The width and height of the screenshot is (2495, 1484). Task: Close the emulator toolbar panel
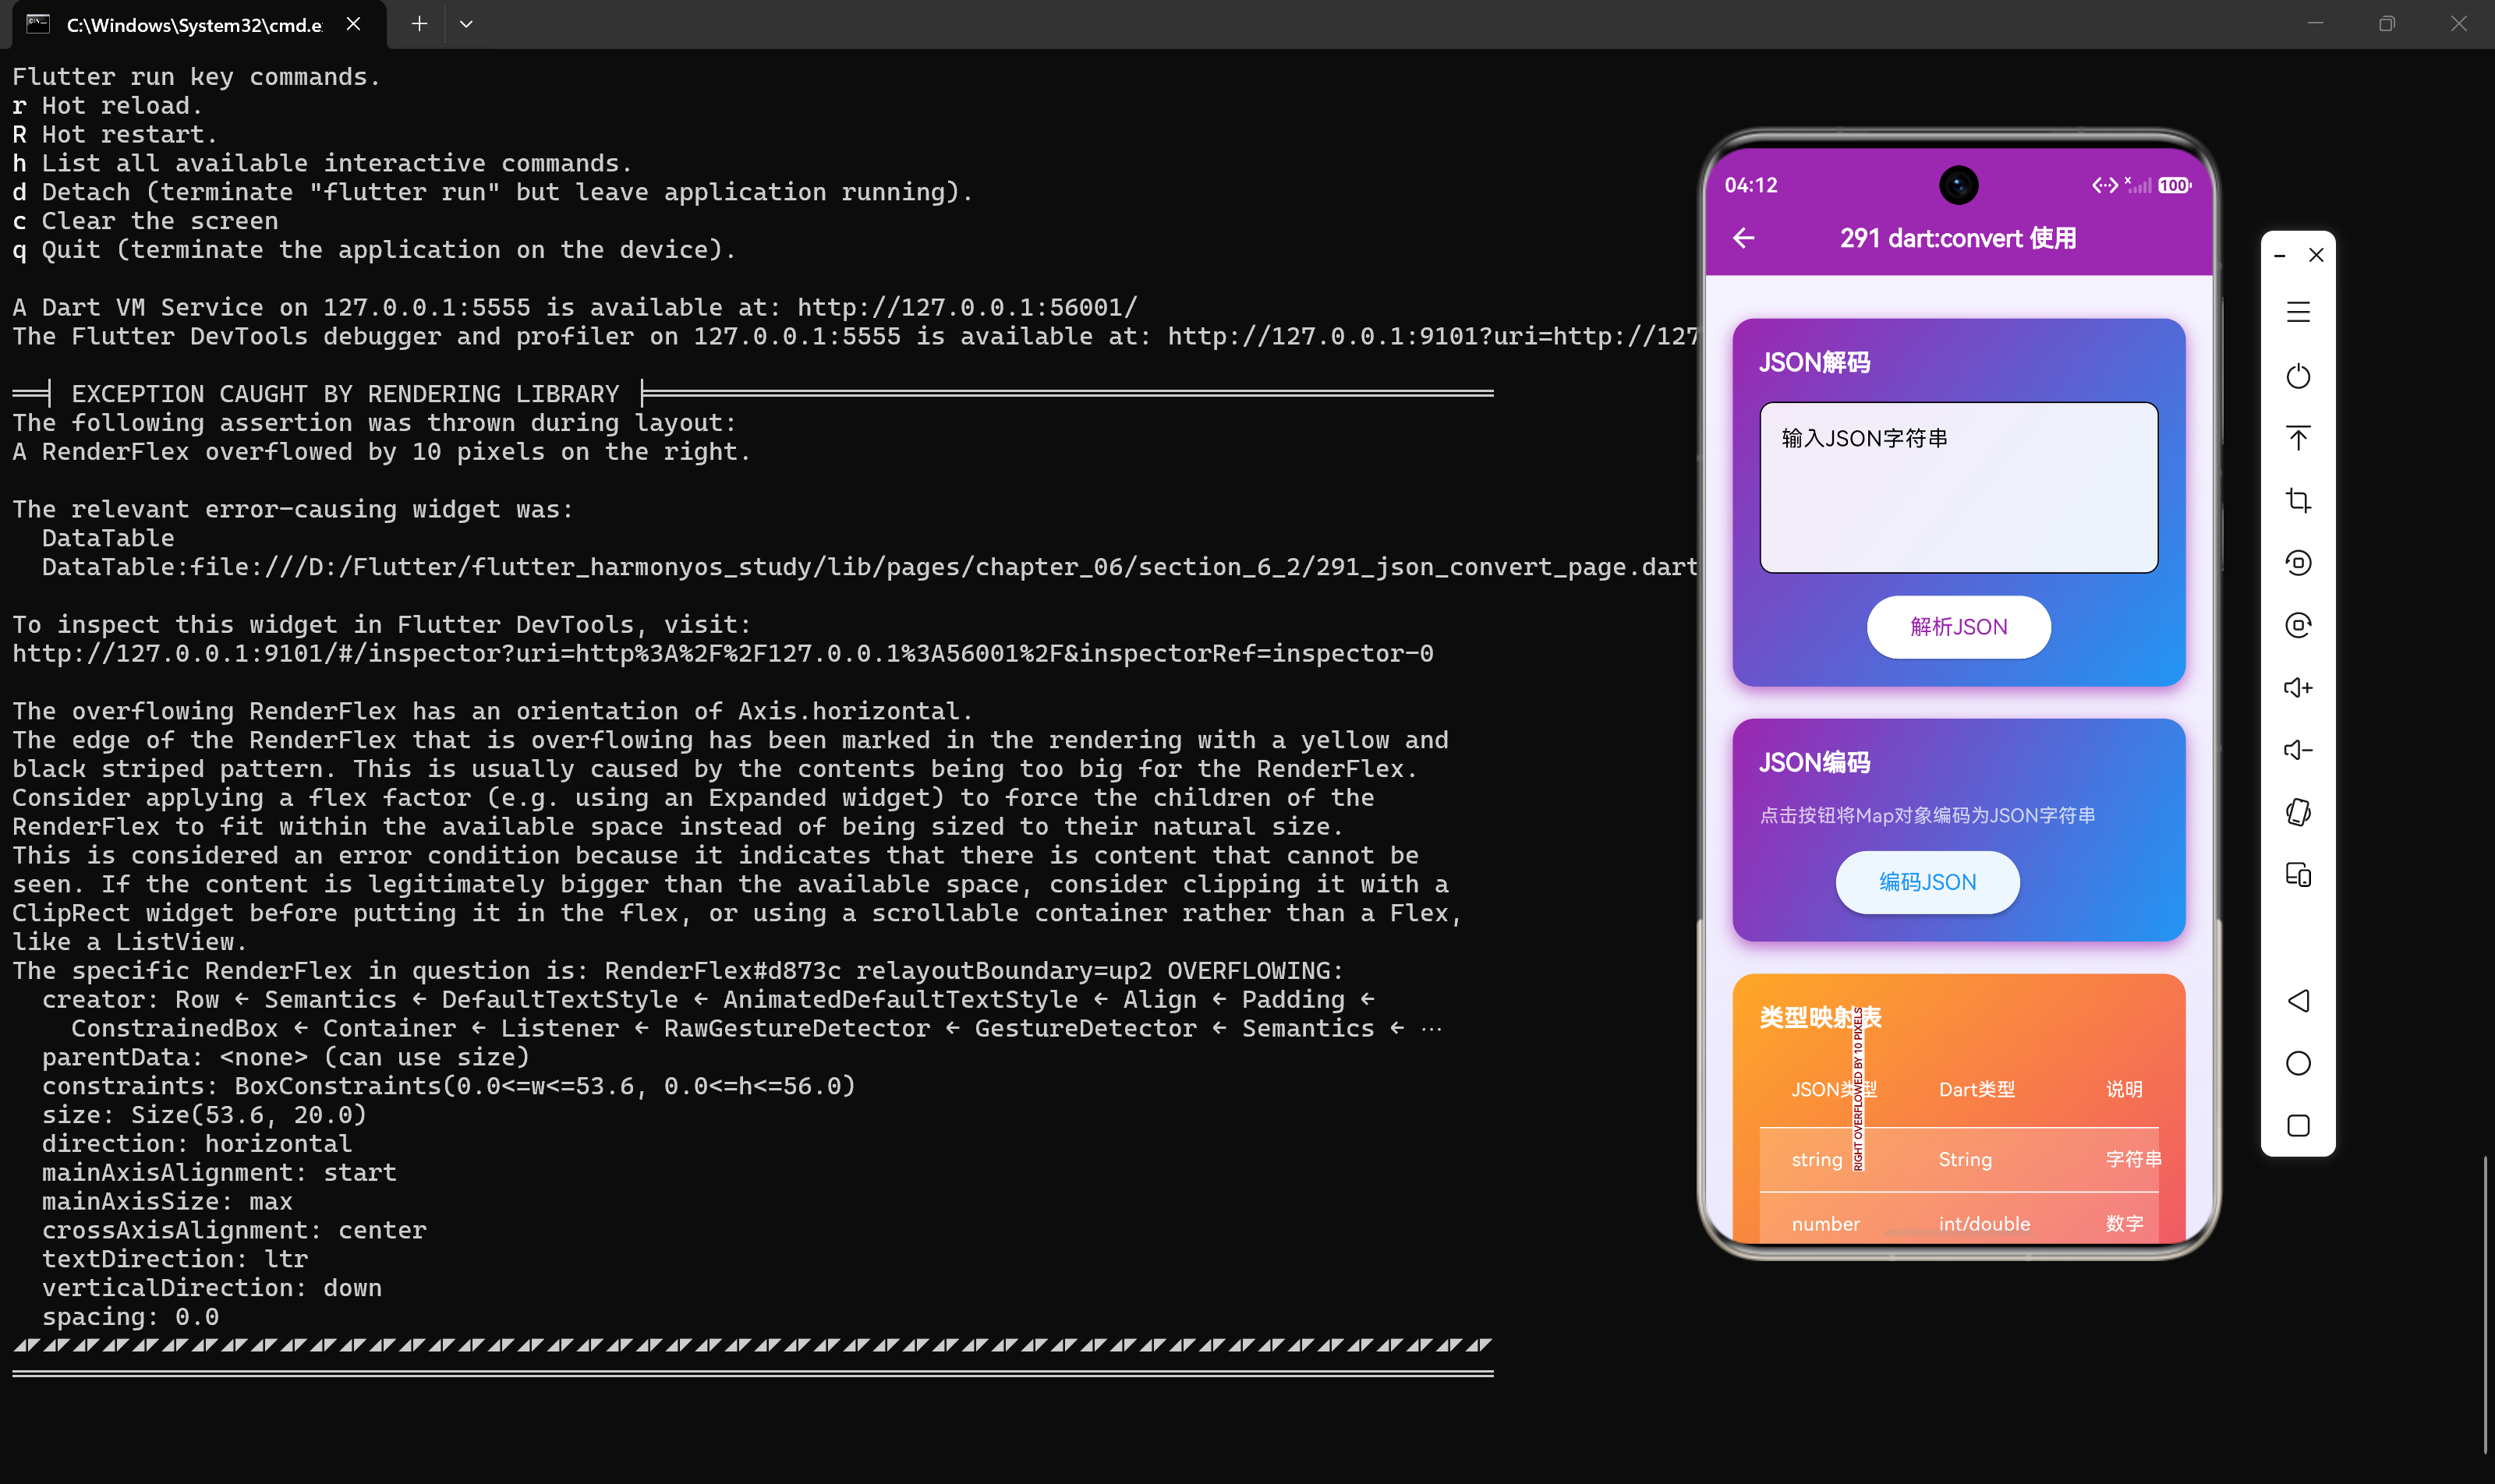pyautogui.click(x=2316, y=256)
